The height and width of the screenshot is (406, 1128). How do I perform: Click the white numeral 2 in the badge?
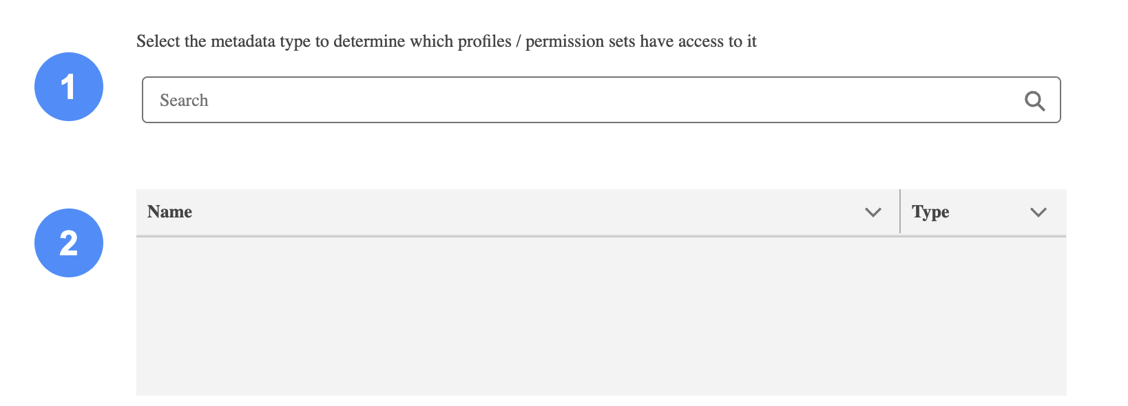click(68, 244)
